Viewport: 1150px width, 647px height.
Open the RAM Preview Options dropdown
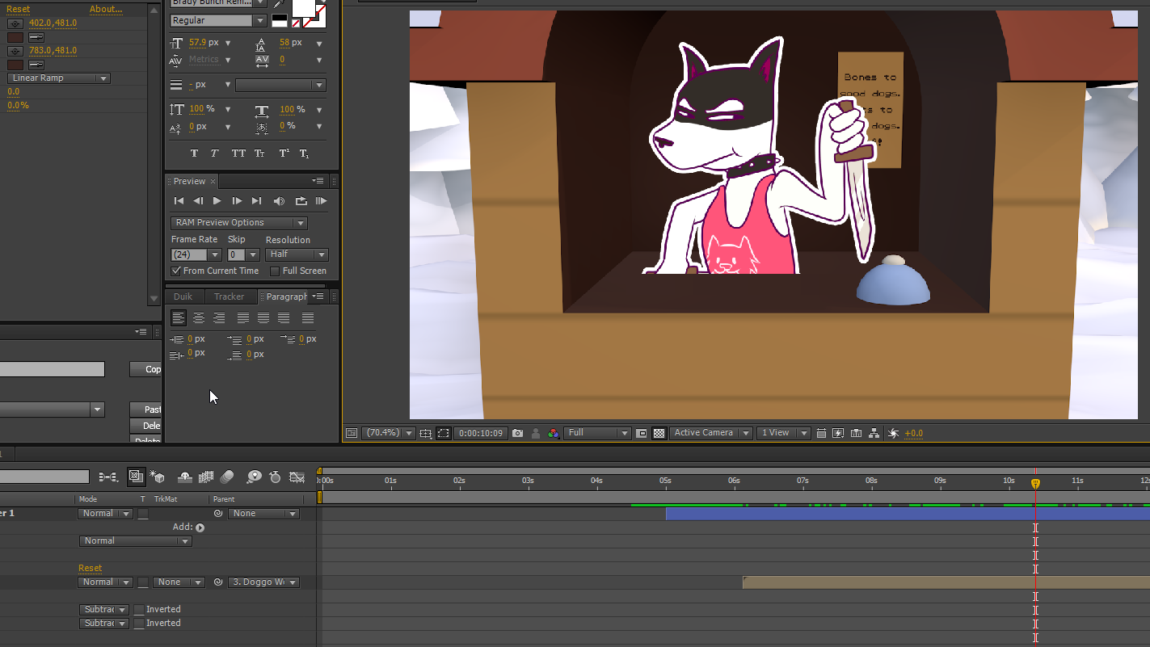[x=239, y=223]
